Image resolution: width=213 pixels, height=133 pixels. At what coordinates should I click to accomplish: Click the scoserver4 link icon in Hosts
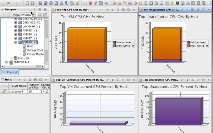coord(4,92)
